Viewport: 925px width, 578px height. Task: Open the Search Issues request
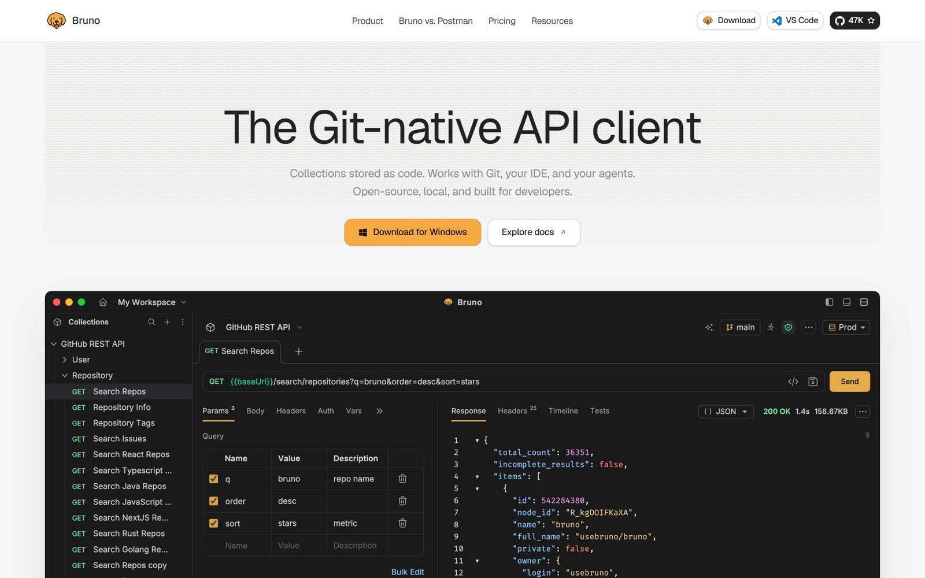pos(119,439)
